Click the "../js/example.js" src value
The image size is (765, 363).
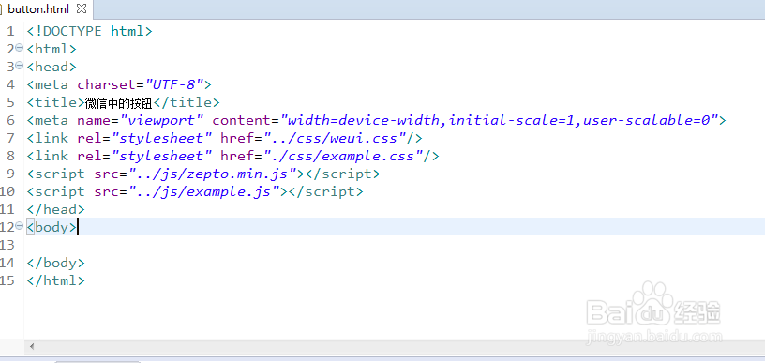click(204, 191)
